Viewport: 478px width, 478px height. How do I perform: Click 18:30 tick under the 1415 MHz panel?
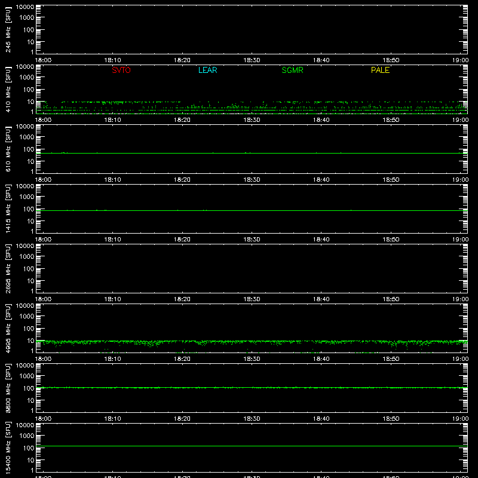pyautogui.click(x=252, y=240)
